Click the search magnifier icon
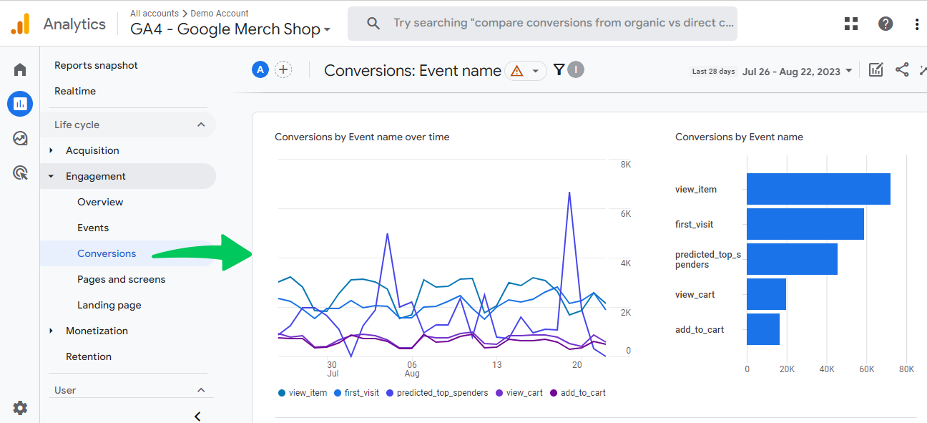This screenshot has width=927, height=423. pos(373,23)
